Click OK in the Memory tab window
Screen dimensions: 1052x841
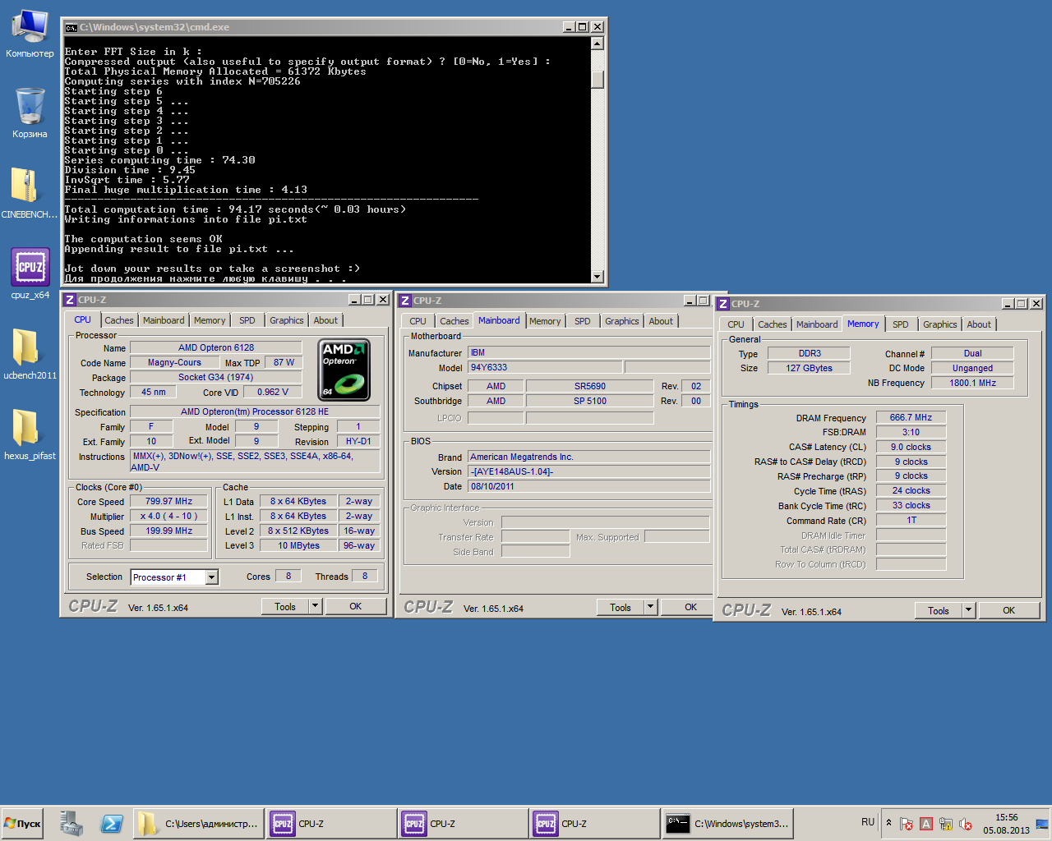point(1009,610)
